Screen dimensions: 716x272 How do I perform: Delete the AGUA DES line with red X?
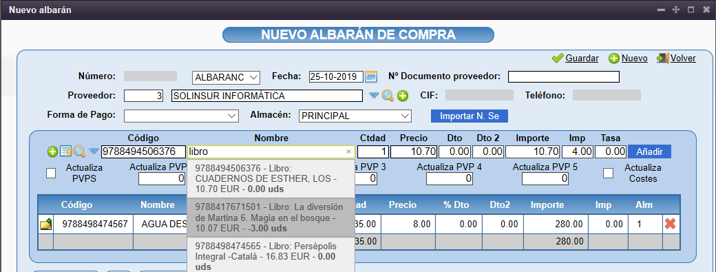pyautogui.click(x=671, y=224)
